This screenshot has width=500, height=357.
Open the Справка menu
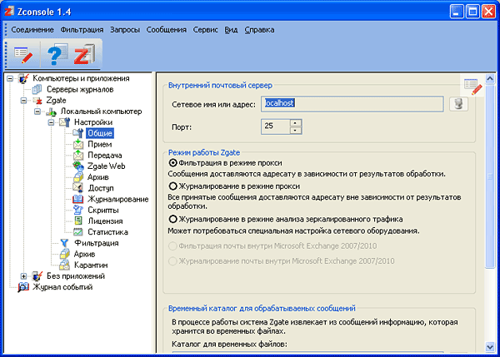coord(259,30)
